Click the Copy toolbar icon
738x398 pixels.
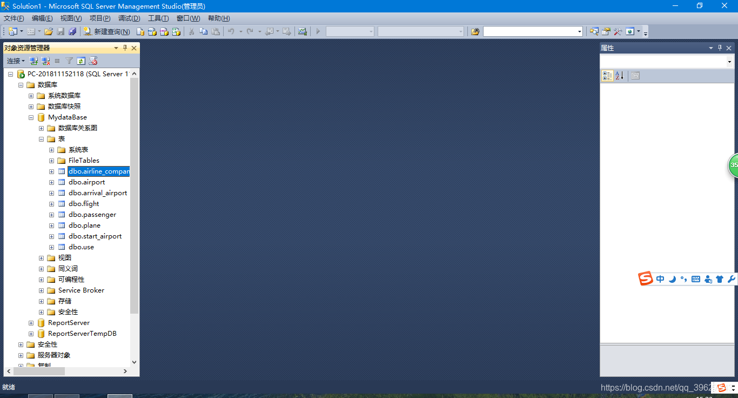click(x=203, y=31)
